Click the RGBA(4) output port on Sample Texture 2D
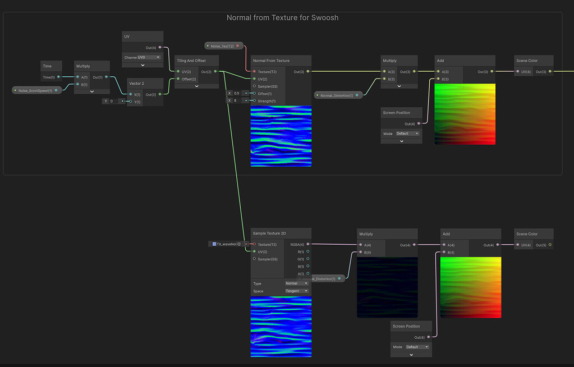 (x=307, y=244)
